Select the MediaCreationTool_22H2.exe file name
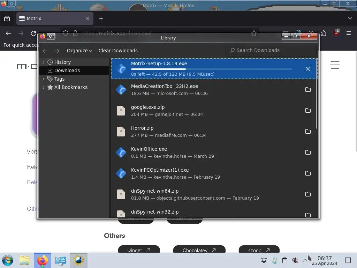This screenshot has width=357, height=268. pyautogui.click(x=165, y=86)
